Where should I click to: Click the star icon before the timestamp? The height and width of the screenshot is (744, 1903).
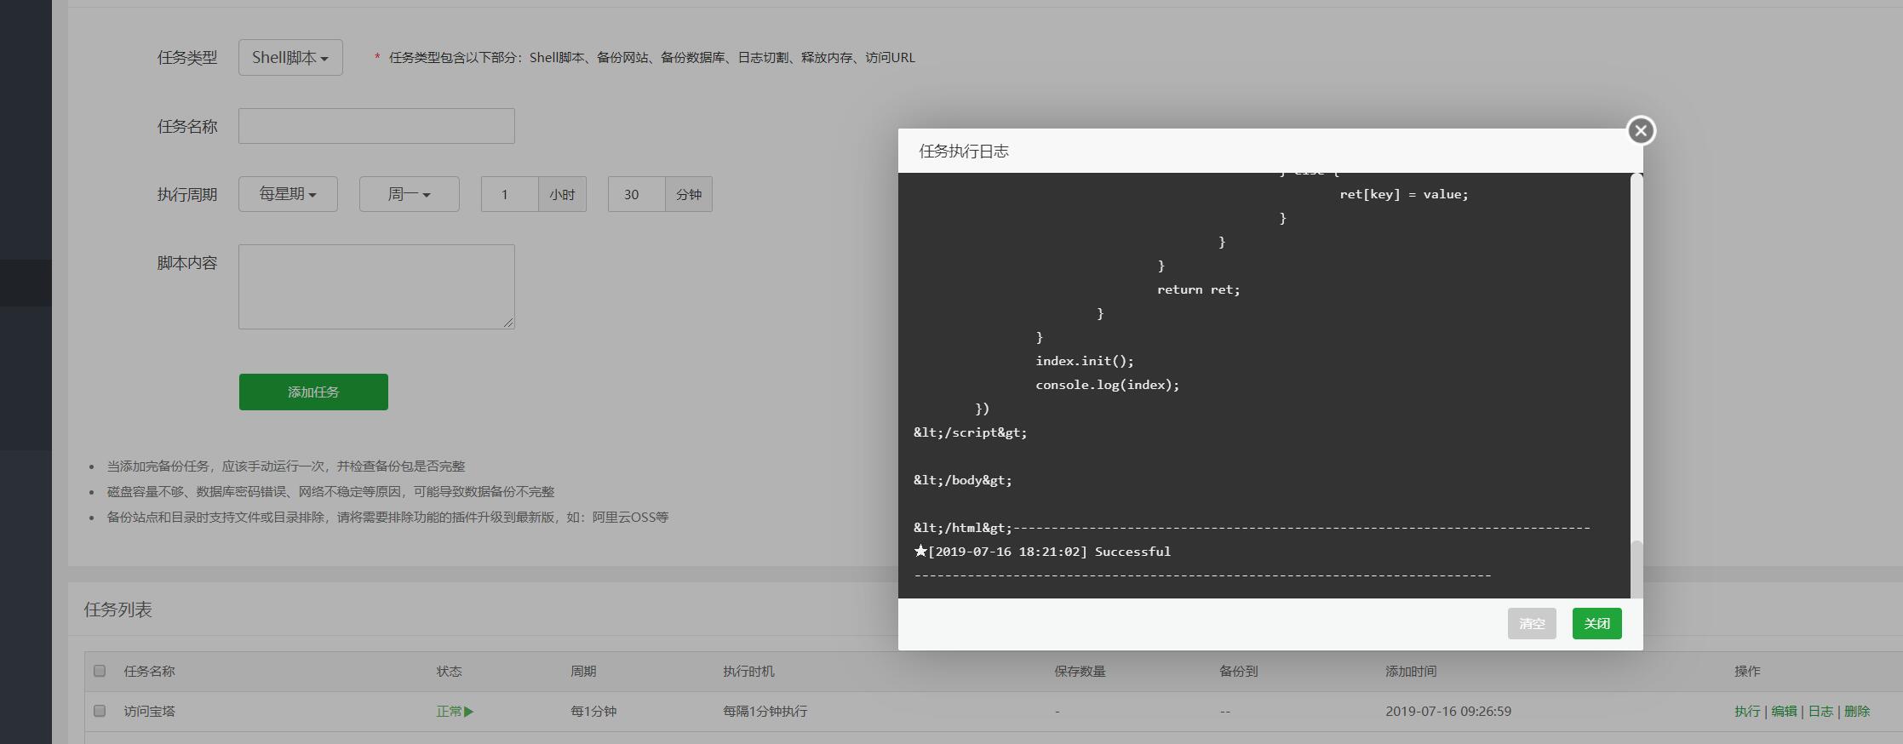(920, 551)
